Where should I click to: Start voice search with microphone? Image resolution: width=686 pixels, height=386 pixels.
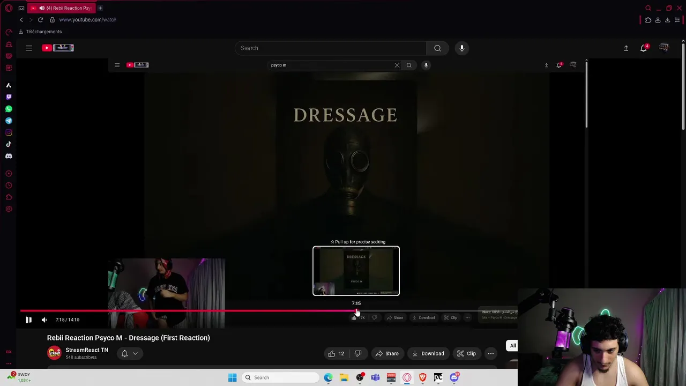tap(461, 48)
